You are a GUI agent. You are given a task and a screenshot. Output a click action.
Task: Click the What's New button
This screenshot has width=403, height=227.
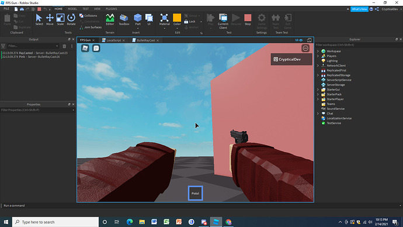tap(359, 9)
